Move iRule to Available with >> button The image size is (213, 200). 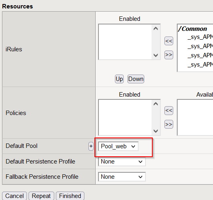coord(169,55)
